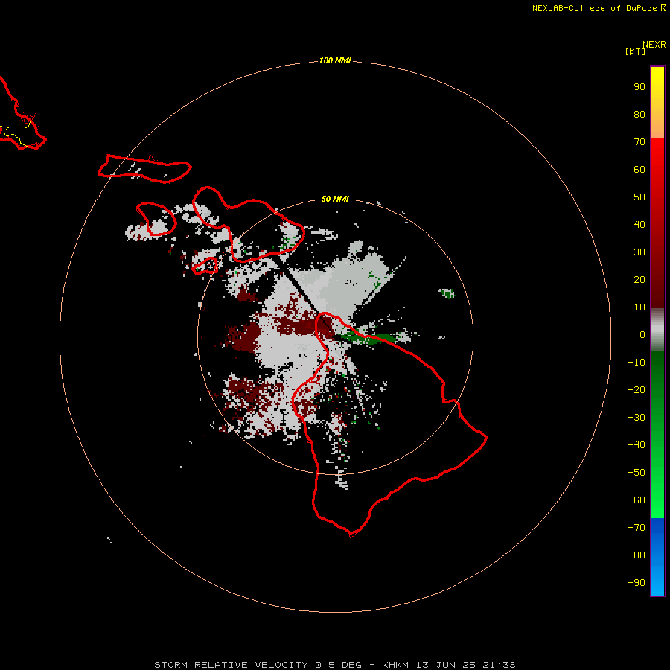Select the -30 value on the velocity scale

[636, 418]
